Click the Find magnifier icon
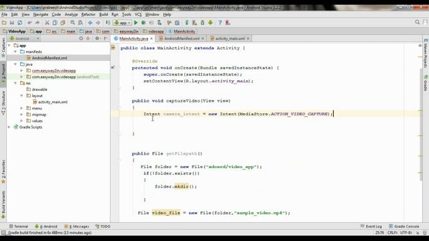Screen dimensions: 429x241 (72, 23)
